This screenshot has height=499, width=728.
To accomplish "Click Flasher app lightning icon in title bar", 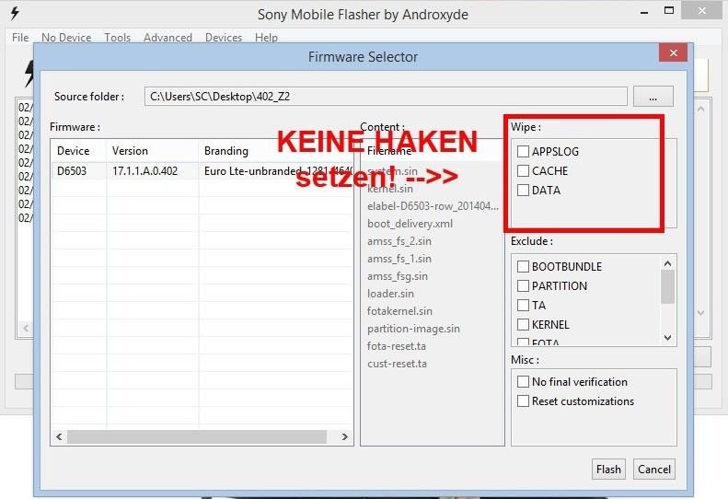I will point(15,13).
